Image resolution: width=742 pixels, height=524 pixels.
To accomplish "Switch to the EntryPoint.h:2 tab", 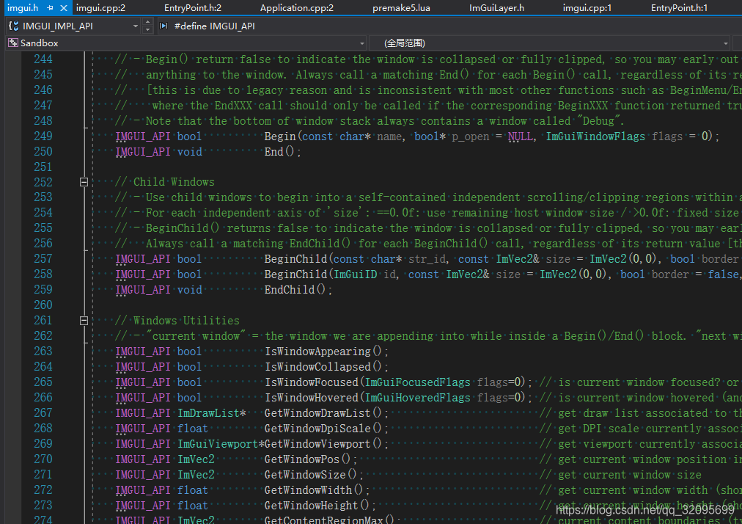I will point(193,8).
